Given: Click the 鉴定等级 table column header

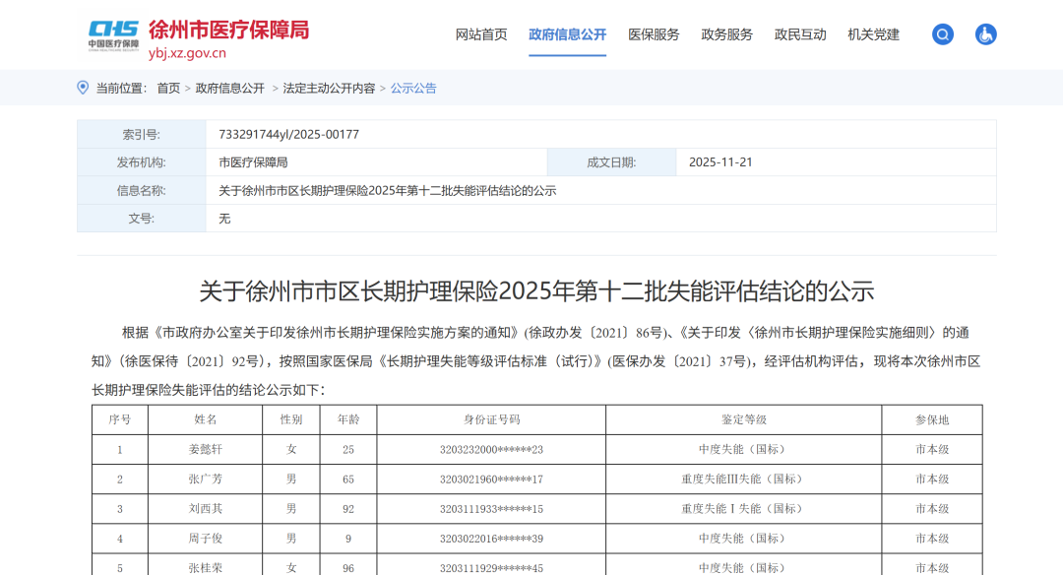Looking at the screenshot, I should pyautogui.click(x=743, y=419).
